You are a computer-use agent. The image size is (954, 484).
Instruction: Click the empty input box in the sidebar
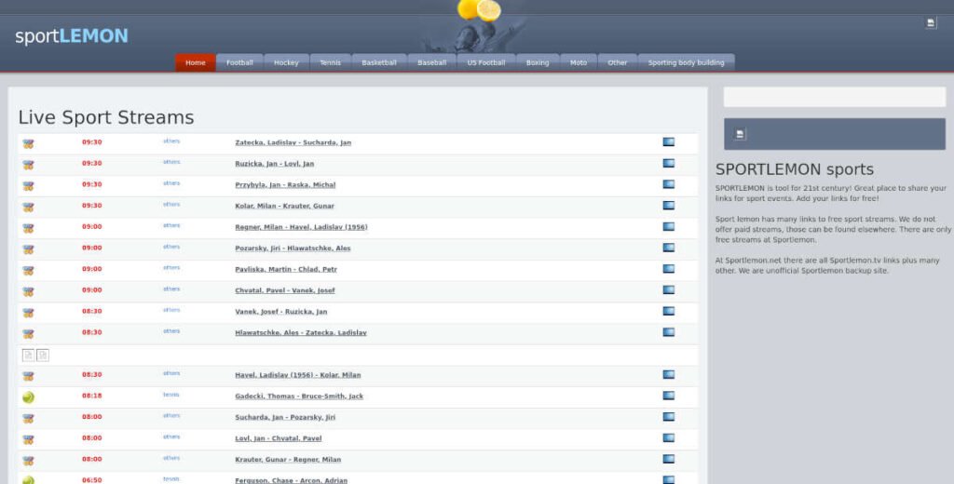(x=834, y=97)
